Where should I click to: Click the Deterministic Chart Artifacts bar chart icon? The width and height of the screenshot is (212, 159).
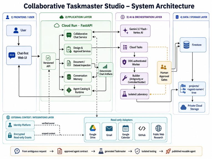[x=105, y=67]
